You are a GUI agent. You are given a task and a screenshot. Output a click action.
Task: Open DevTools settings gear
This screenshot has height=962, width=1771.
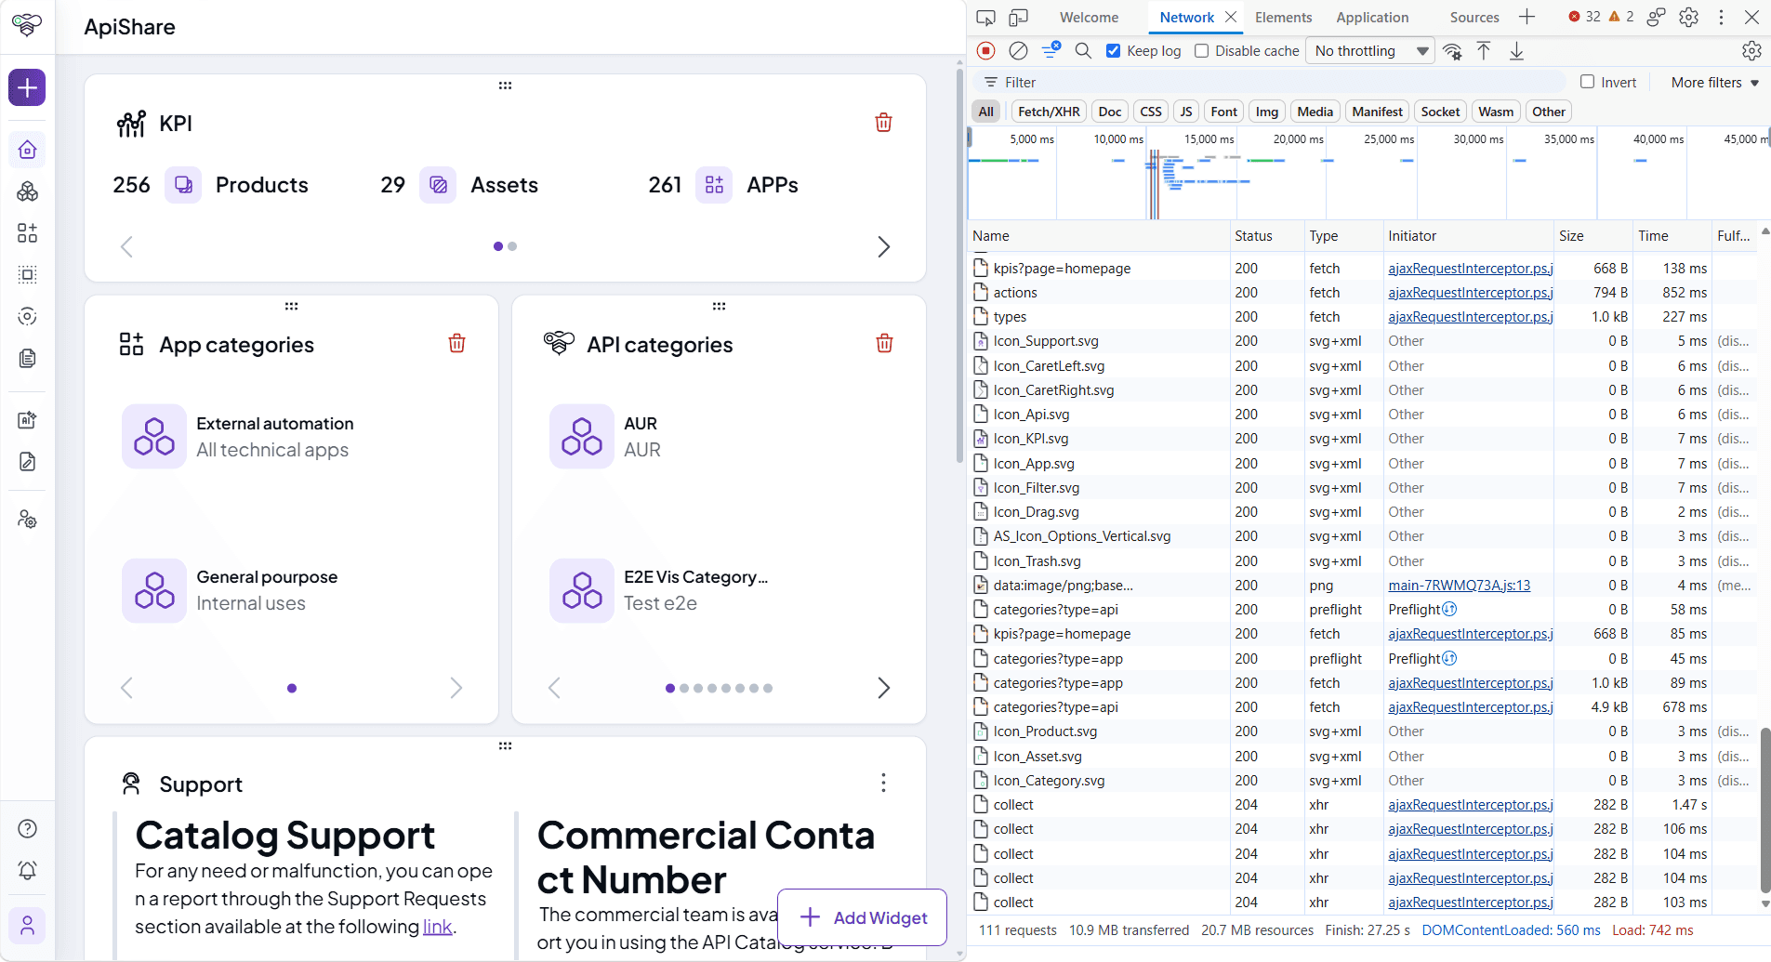point(1689,17)
